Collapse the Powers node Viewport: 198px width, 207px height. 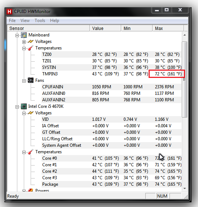coord(24,191)
